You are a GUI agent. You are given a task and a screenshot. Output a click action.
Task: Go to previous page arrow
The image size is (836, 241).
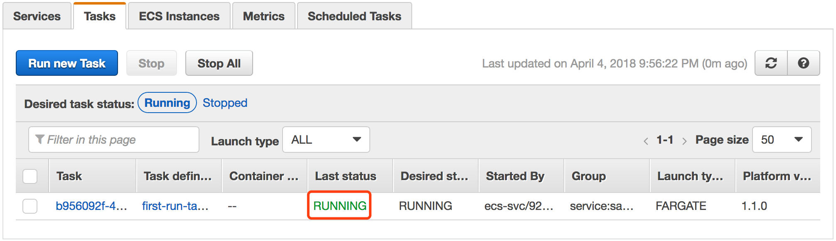(x=646, y=141)
